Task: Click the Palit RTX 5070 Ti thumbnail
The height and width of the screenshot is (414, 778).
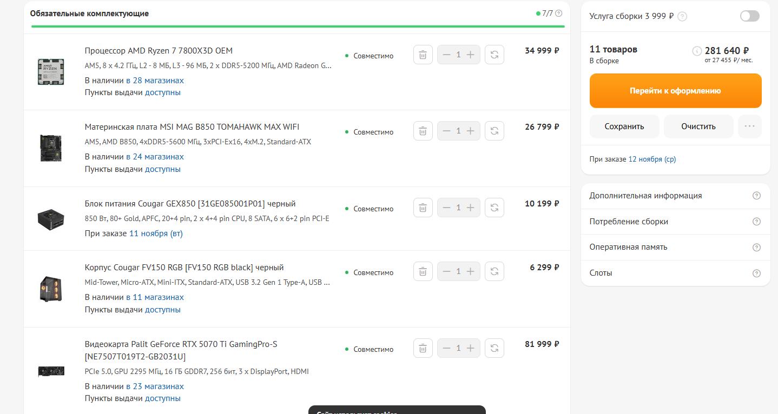Action: tap(51, 371)
